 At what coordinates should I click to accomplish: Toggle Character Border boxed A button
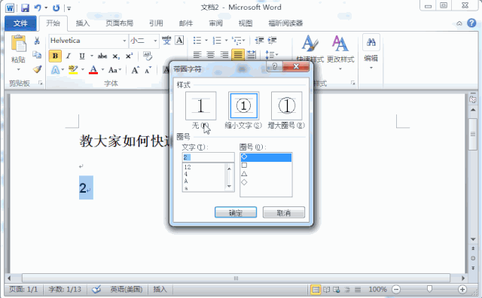(179, 40)
